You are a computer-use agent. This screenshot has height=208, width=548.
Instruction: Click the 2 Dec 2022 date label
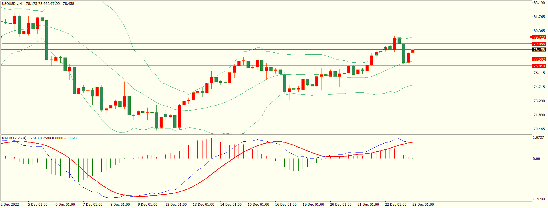[x=10, y=205]
